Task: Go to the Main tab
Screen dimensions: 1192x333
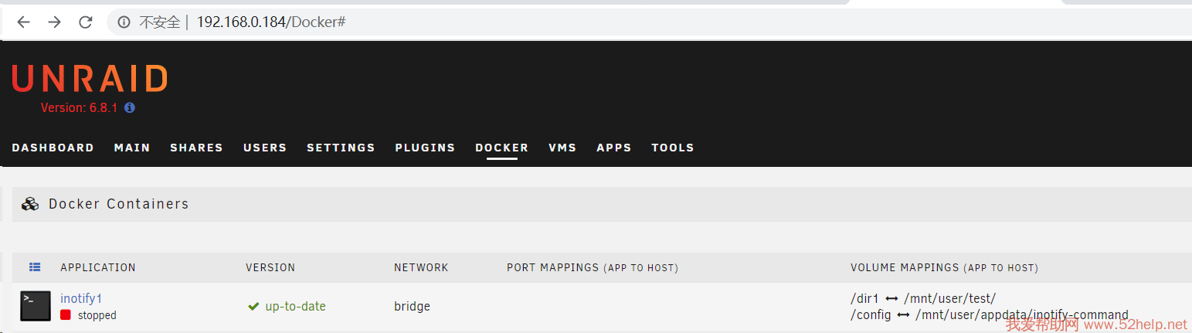Action: pos(132,148)
